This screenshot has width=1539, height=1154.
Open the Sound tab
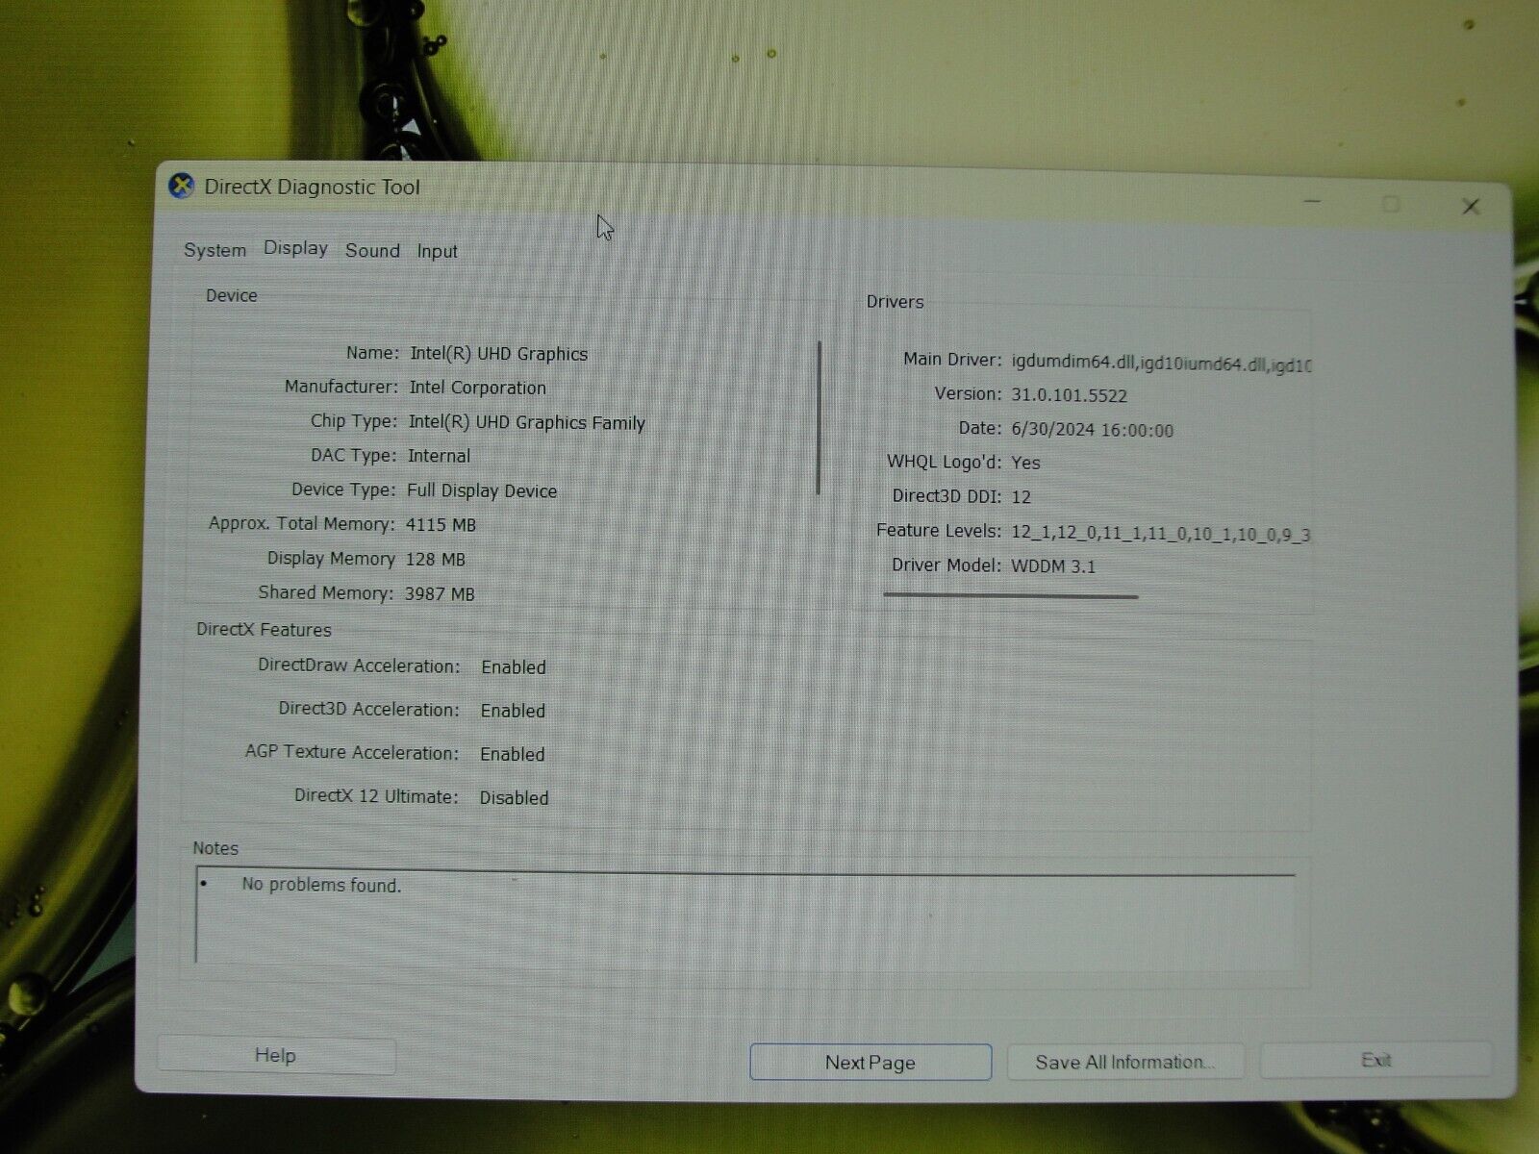click(372, 250)
